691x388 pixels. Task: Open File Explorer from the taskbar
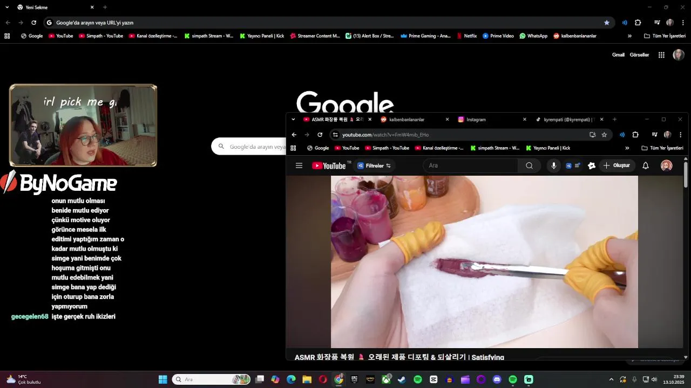[x=307, y=379]
